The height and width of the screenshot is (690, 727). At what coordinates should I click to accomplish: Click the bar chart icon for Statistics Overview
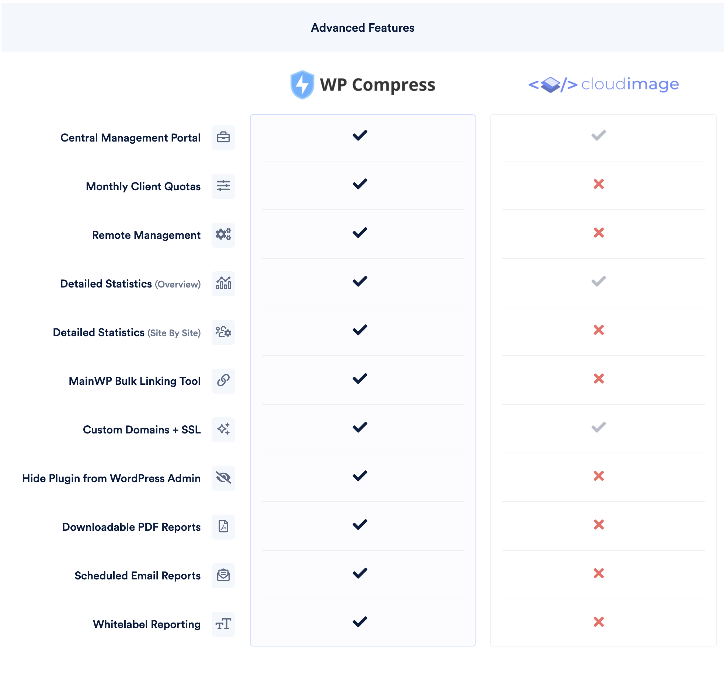click(223, 283)
